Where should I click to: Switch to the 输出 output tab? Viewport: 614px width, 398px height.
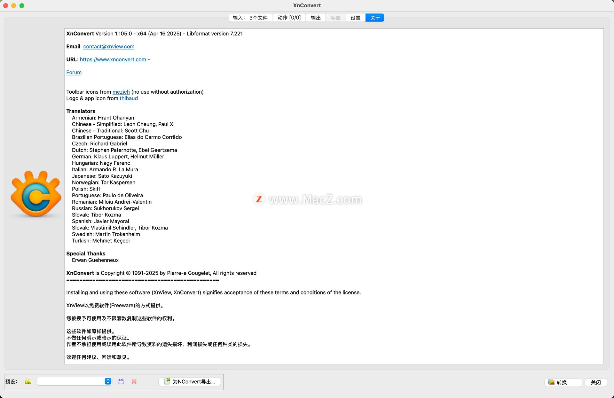coord(316,18)
